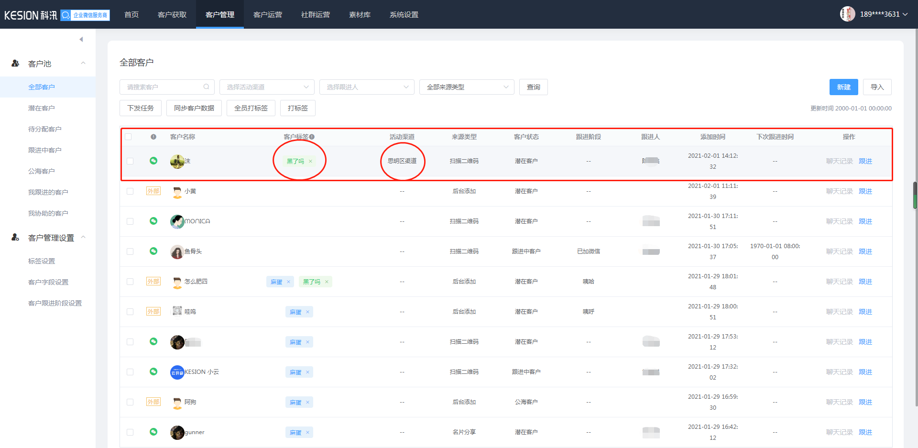Click the vertical scrollbar on the right edge
The height and width of the screenshot is (448, 918).
point(915,195)
